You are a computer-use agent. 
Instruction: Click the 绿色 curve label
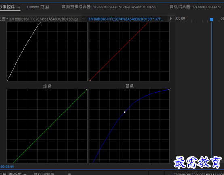(x=47, y=86)
